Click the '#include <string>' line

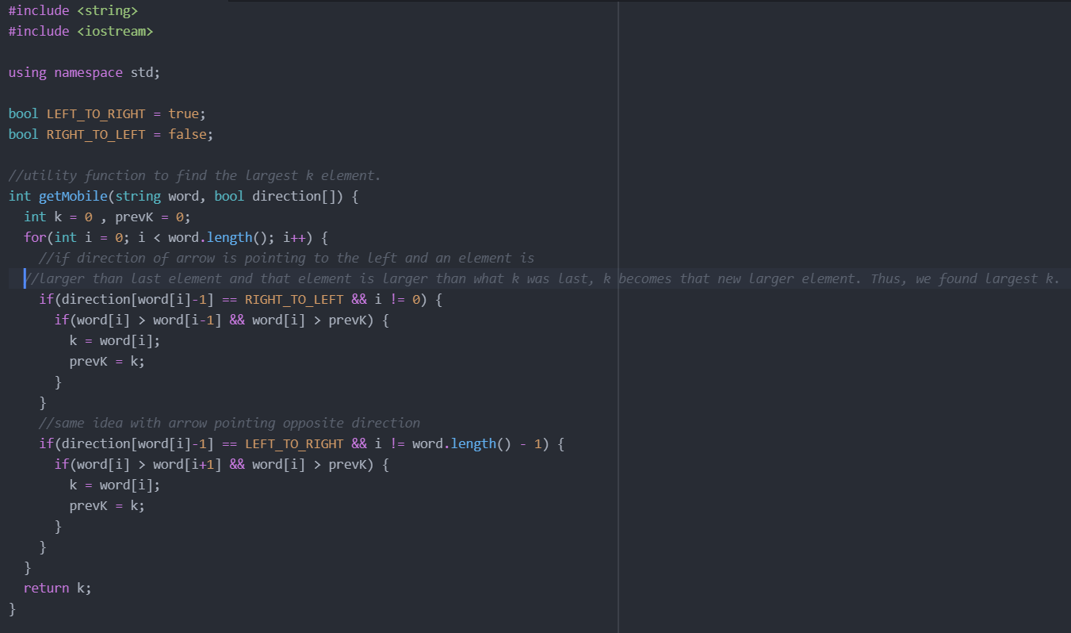tap(73, 11)
